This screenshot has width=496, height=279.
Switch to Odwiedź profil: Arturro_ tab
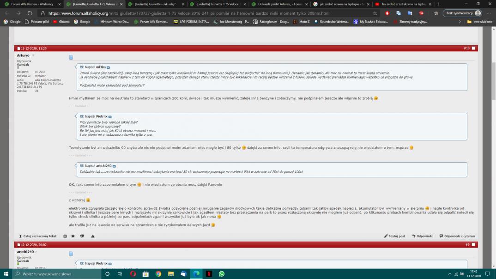(x=279, y=4)
